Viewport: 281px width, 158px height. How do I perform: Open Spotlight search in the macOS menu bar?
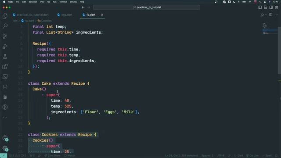[x=260, y=2]
